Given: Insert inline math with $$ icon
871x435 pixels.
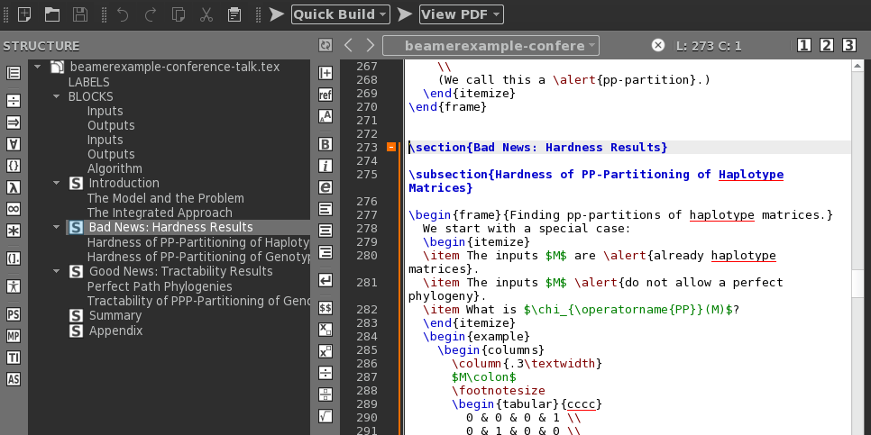Looking at the screenshot, I should pyautogui.click(x=325, y=307).
